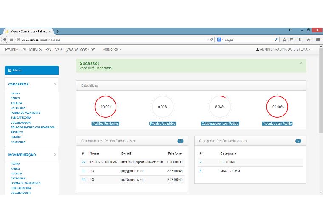This screenshot has height=221, width=323.
Task: Click the browser back arrow button
Action: click(5, 40)
